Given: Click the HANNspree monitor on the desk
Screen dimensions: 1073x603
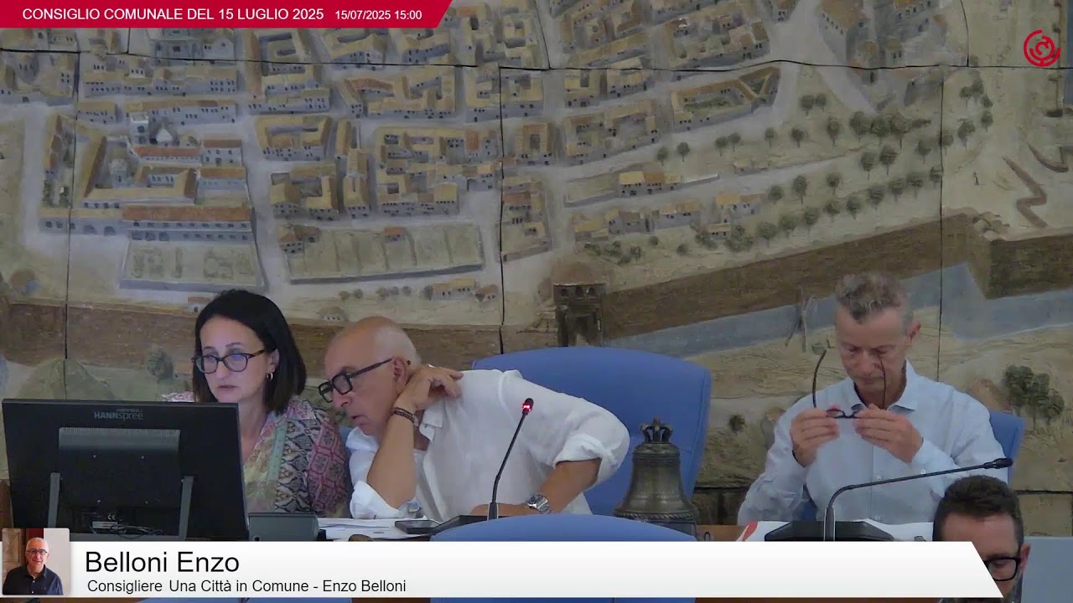Looking at the screenshot, I should click(124, 470).
